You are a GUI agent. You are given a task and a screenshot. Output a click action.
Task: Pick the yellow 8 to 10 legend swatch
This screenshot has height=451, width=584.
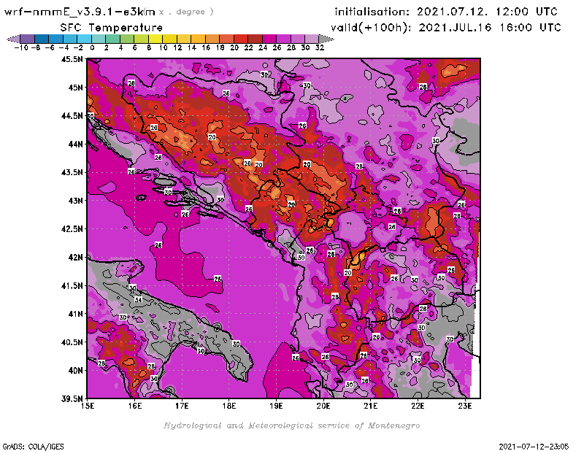(x=155, y=39)
